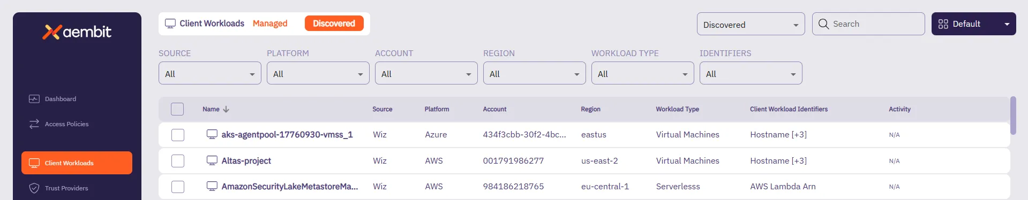The height and width of the screenshot is (200, 1028).
Task: Click Hostname [+3] in the Altas-project row
Action: pyautogui.click(x=778, y=161)
